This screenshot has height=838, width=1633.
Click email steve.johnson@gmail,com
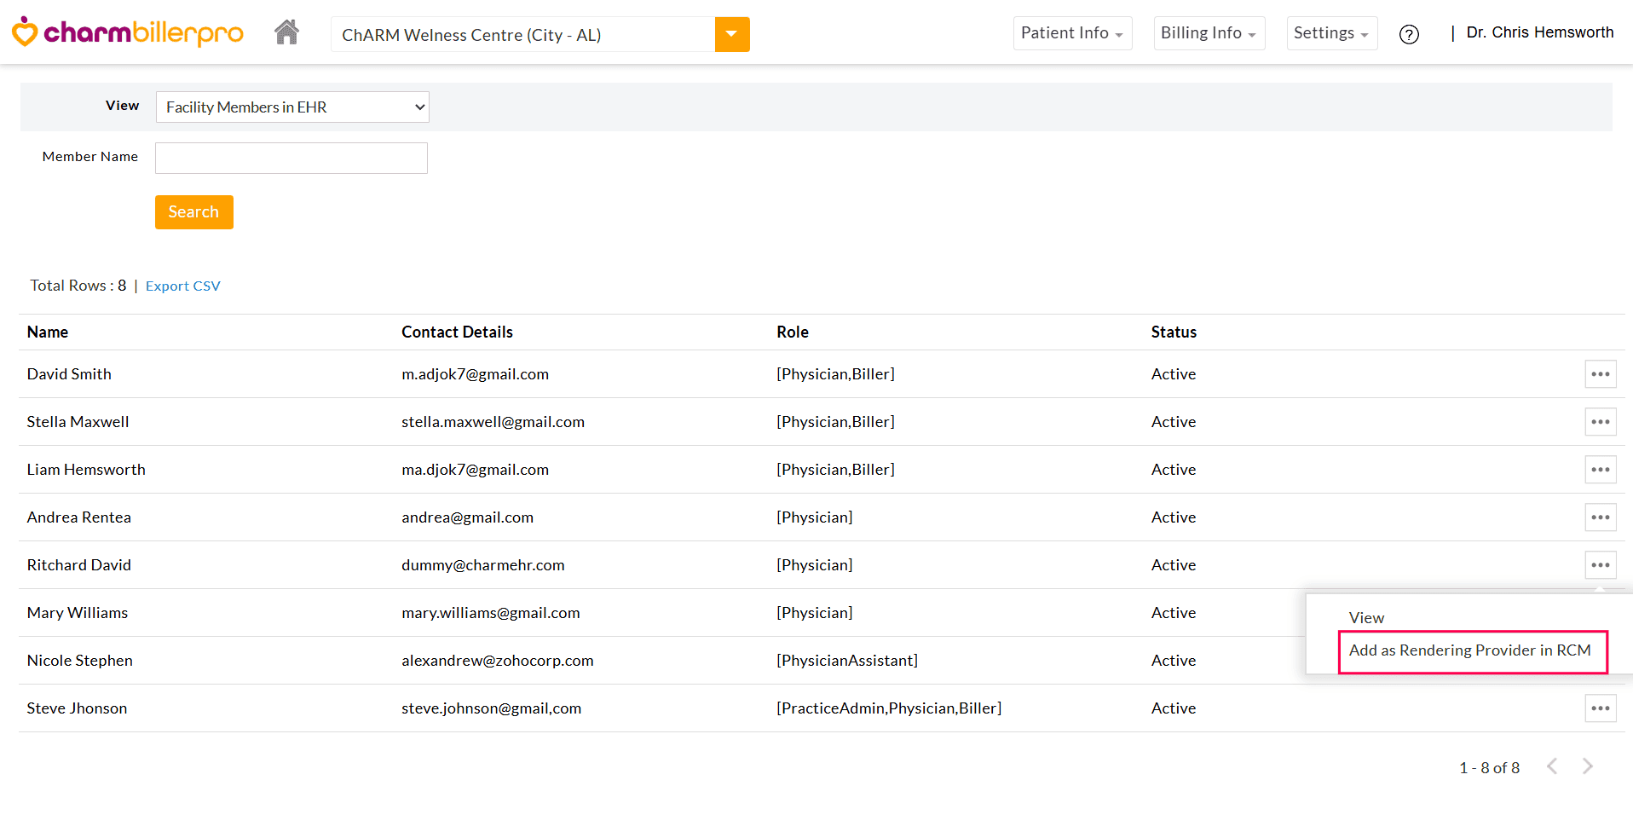click(492, 708)
